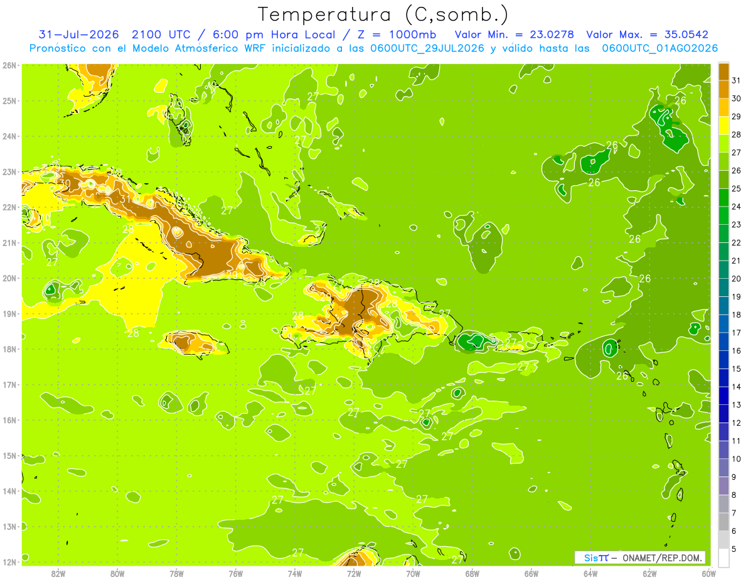Click the 80W longitude axis label
The width and height of the screenshot is (753, 582).
click(117, 573)
